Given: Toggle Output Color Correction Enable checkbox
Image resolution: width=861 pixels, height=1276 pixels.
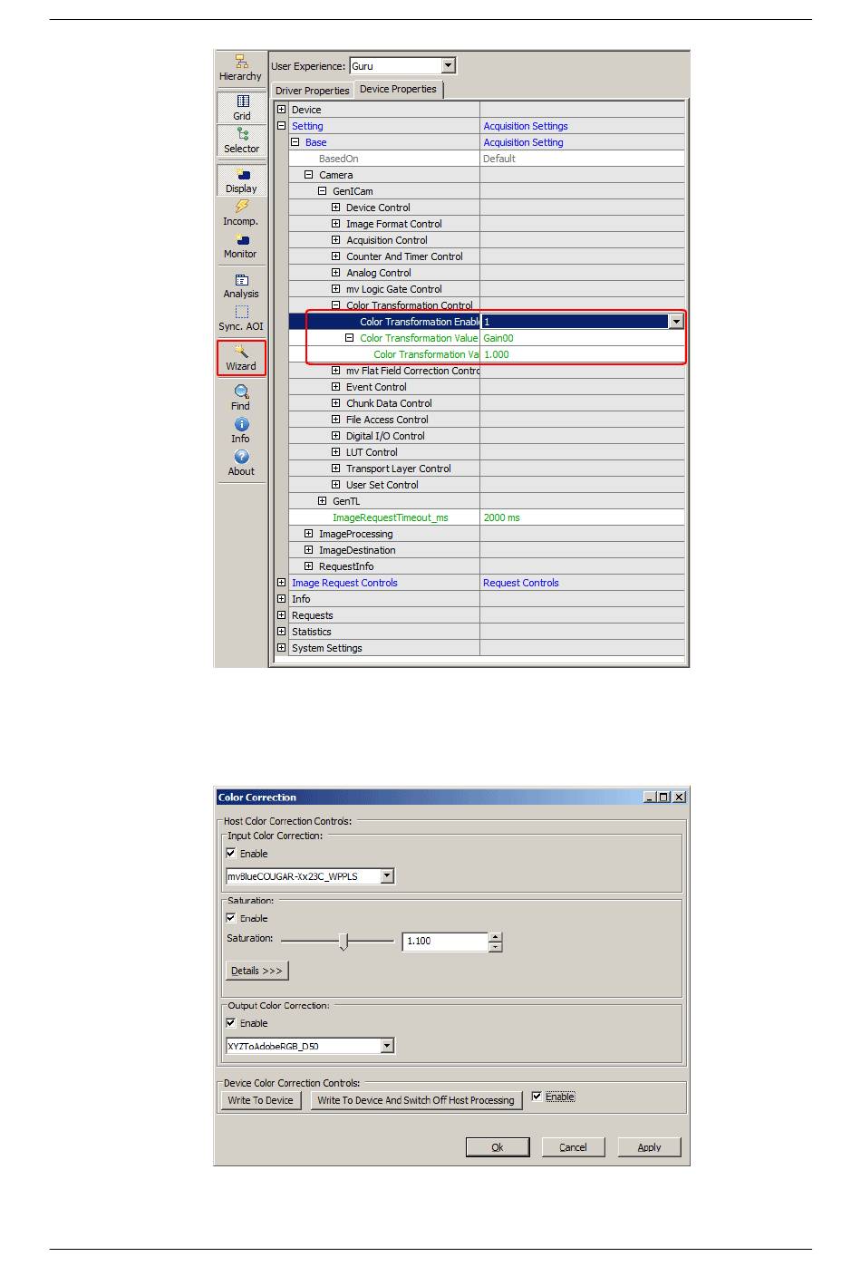Looking at the screenshot, I should [x=231, y=1023].
